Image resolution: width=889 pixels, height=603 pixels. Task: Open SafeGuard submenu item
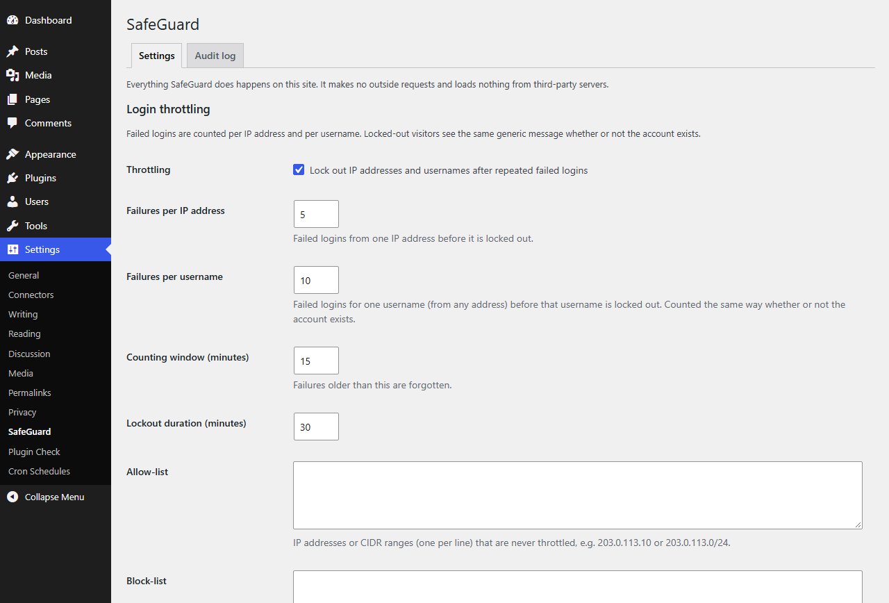pyautogui.click(x=30, y=431)
